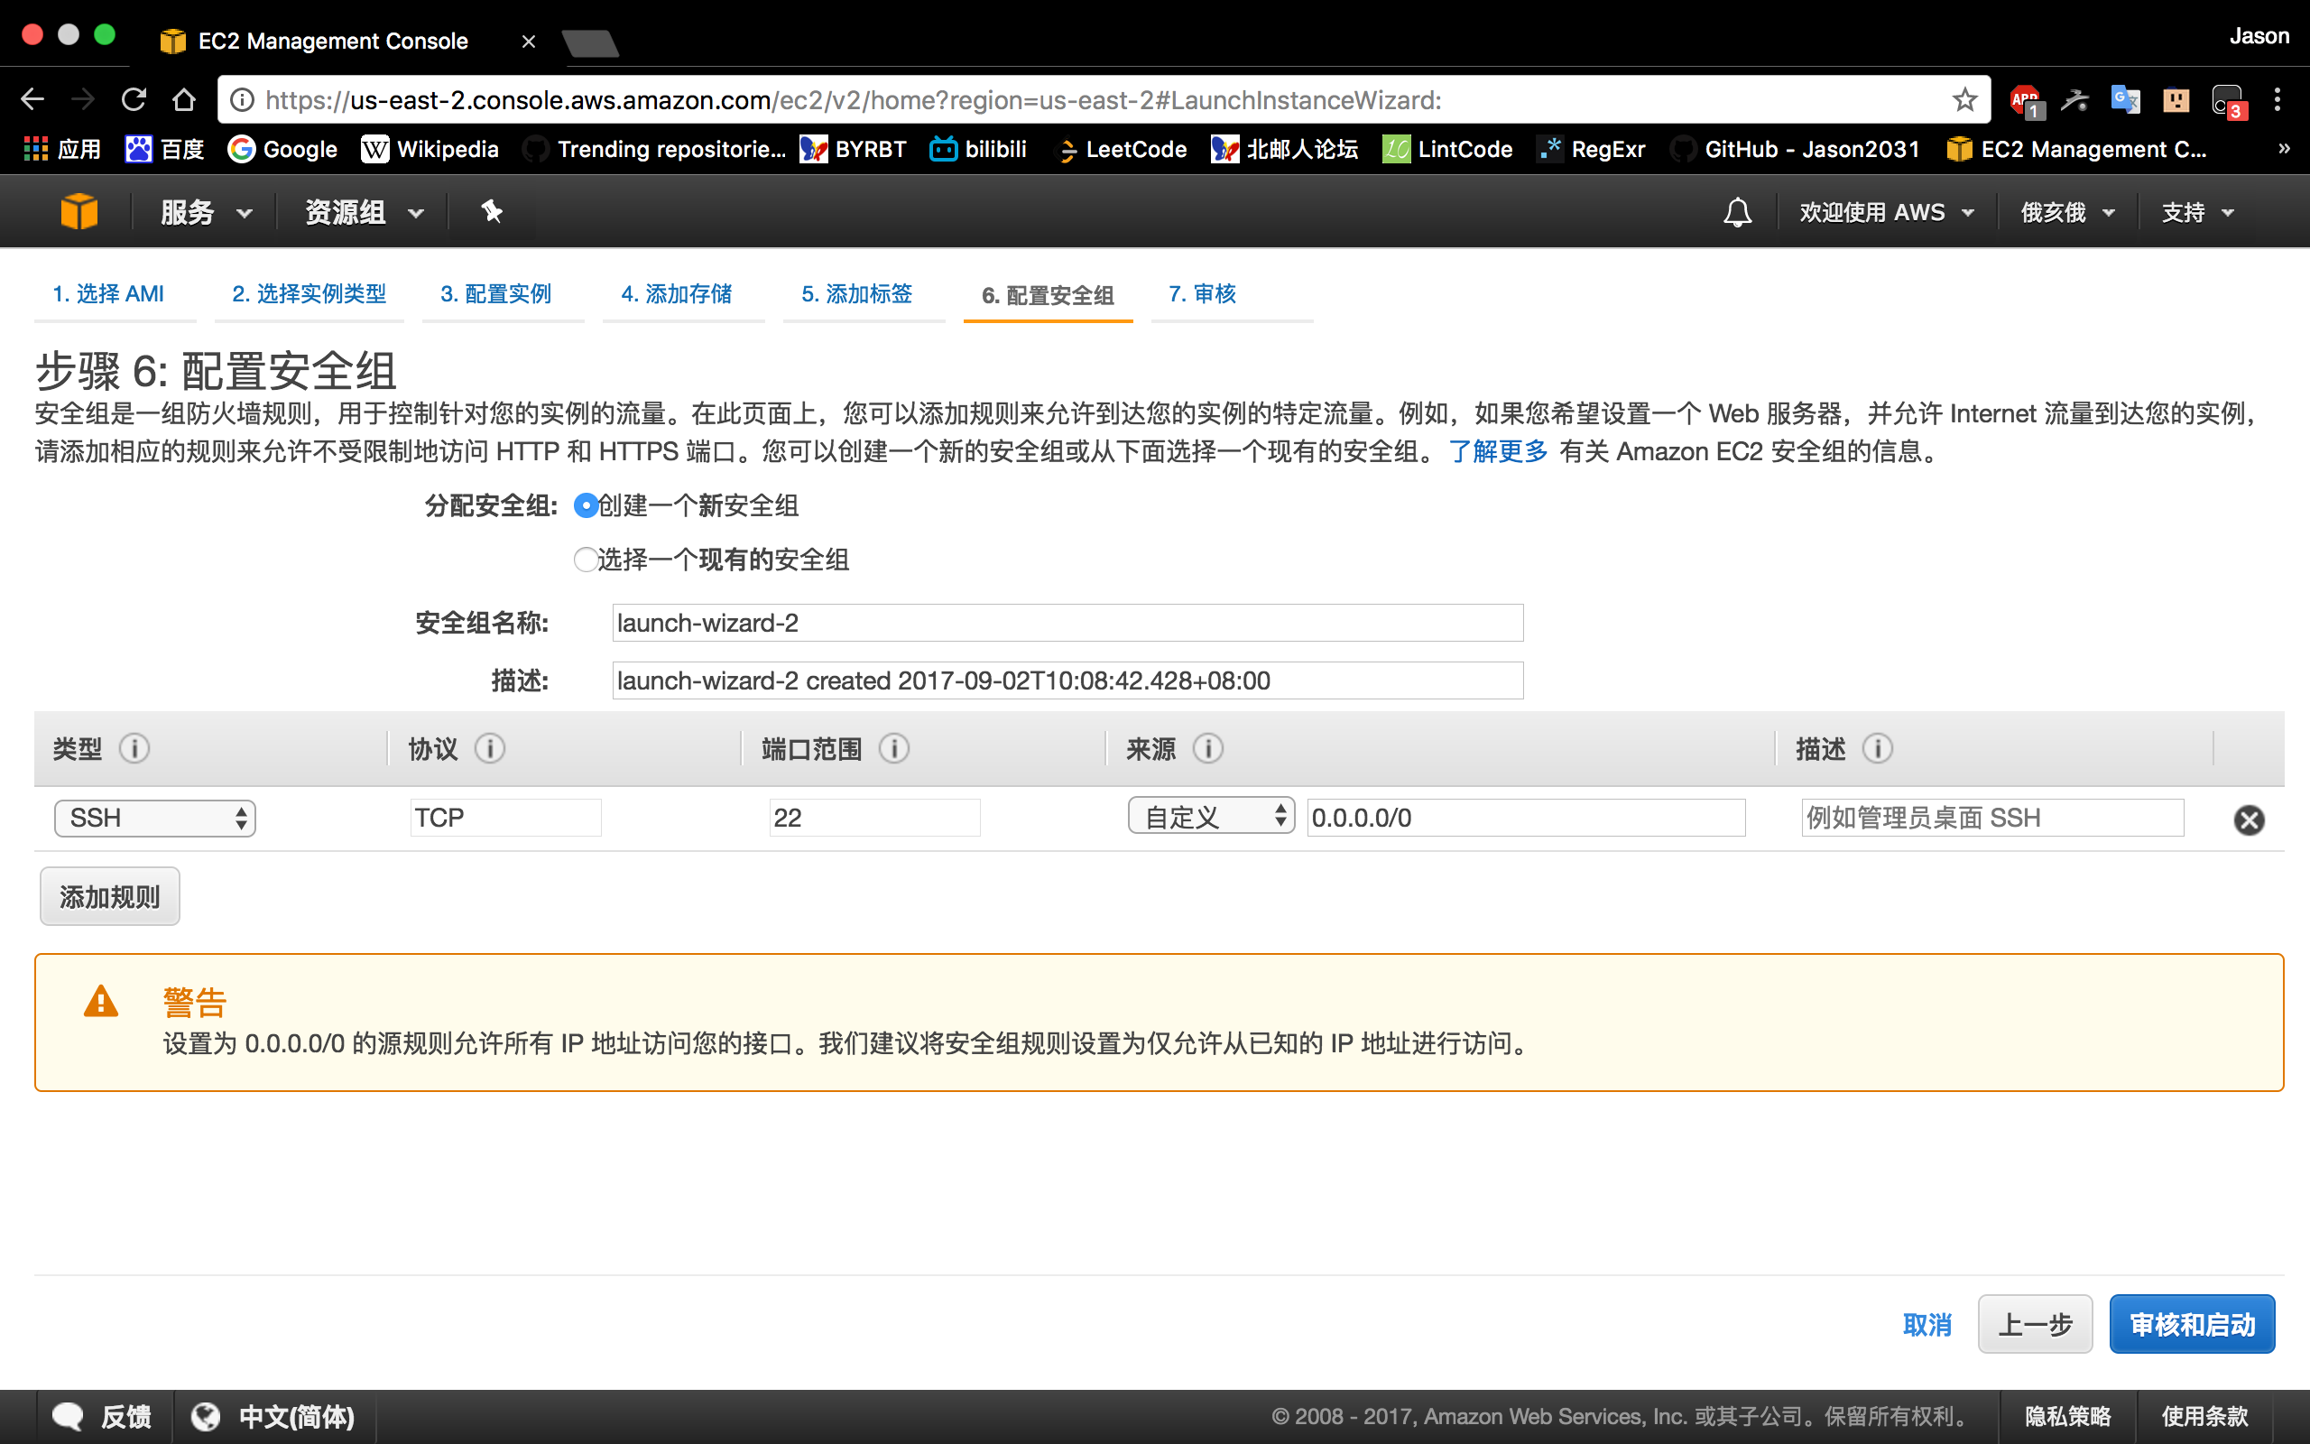The height and width of the screenshot is (1444, 2310).
Task: Open the Chrome three-dot menu
Action: click(x=2278, y=99)
